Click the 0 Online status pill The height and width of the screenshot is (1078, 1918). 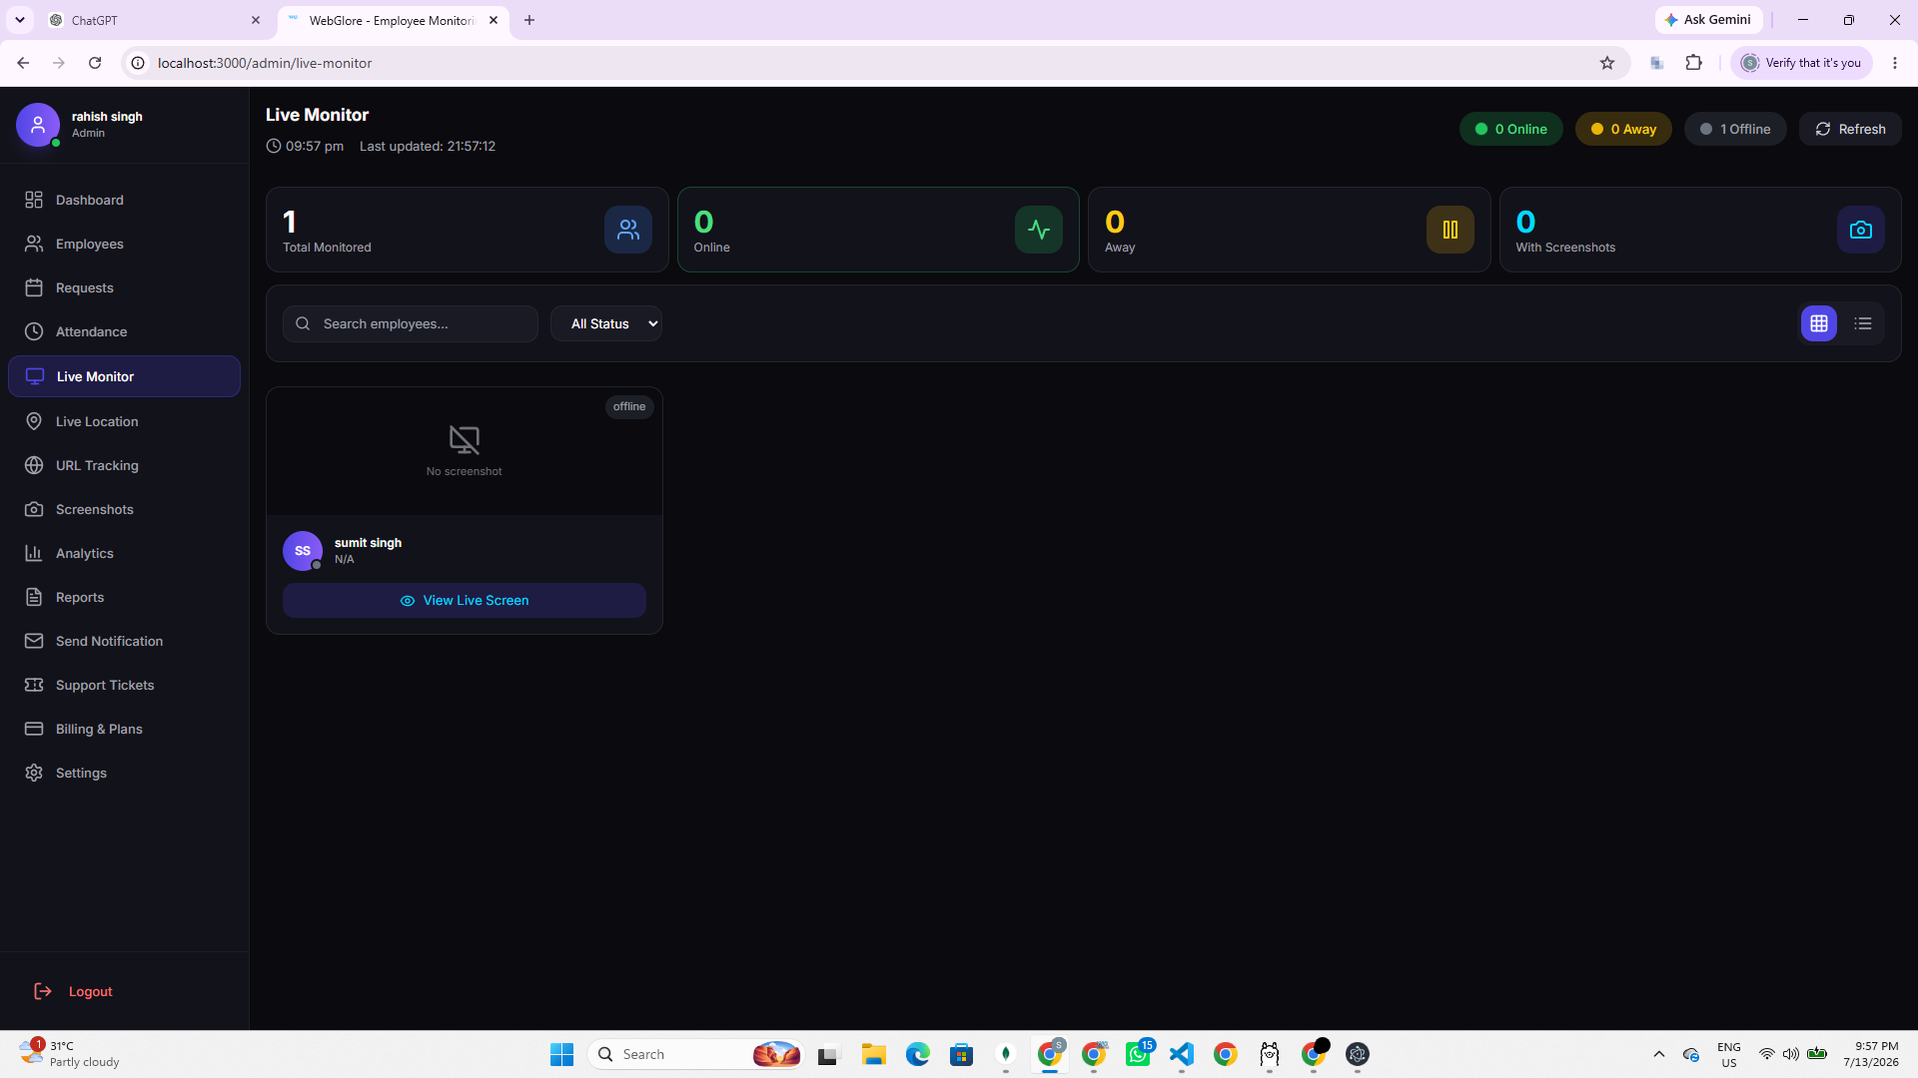coord(1510,129)
